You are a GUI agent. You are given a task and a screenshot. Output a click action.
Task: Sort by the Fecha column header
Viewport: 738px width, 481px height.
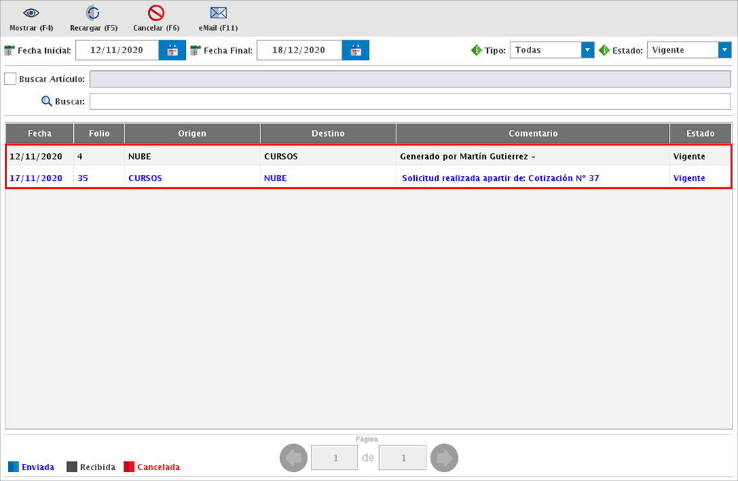40,133
